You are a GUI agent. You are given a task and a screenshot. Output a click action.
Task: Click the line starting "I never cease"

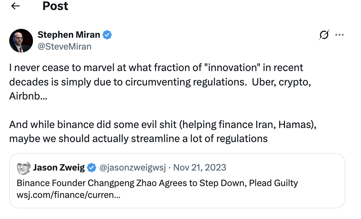(156, 68)
